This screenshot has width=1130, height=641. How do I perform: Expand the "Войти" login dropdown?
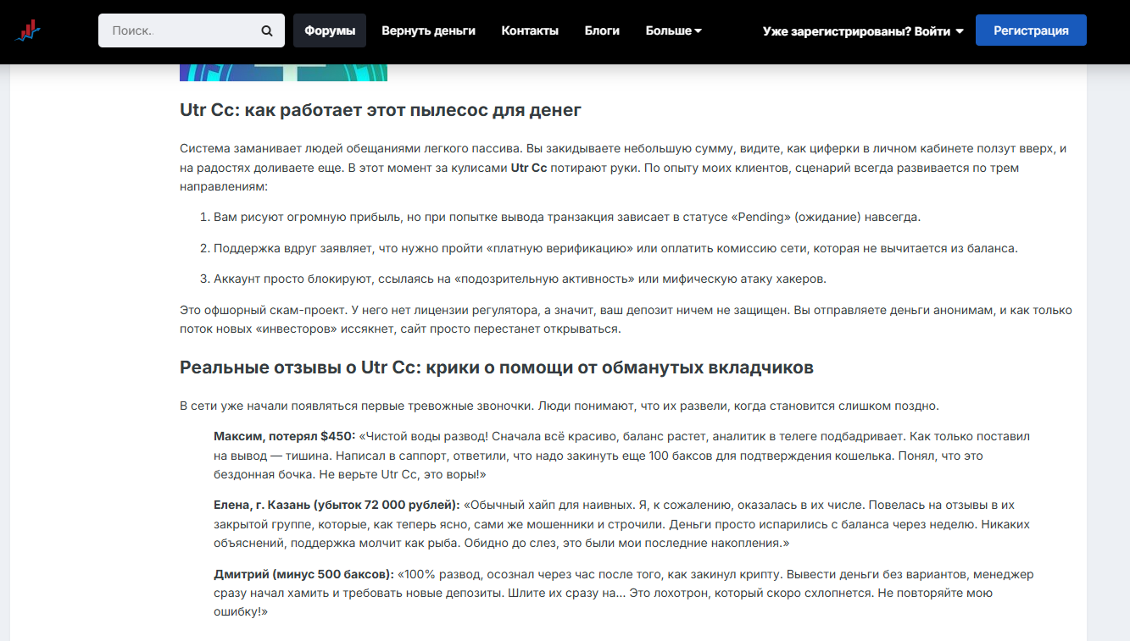[958, 30]
